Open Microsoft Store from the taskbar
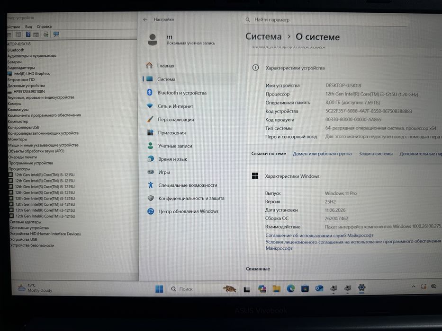 [x=305, y=288]
